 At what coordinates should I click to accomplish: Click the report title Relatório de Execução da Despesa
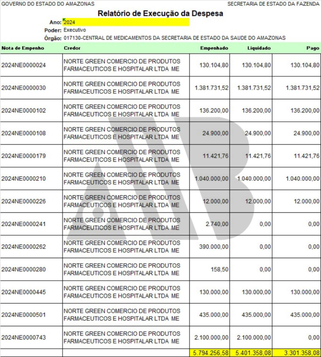coord(160,14)
